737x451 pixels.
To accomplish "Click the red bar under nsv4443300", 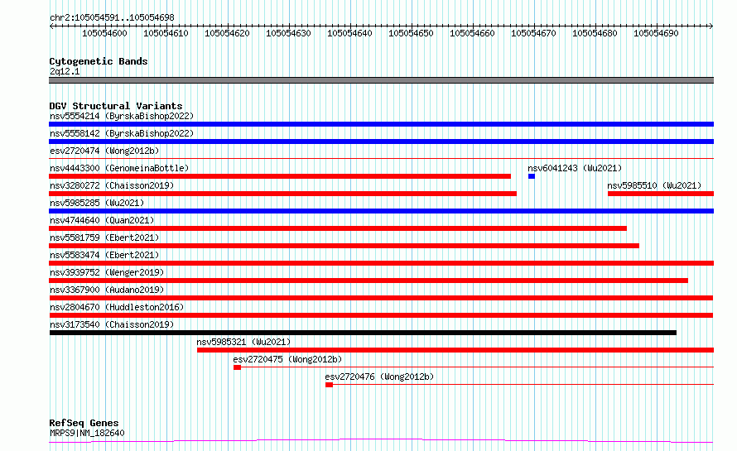I will point(280,176).
